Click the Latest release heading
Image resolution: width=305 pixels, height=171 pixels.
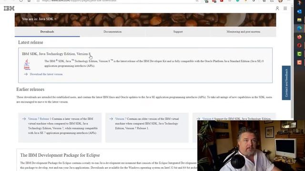click(x=30, y=42)
